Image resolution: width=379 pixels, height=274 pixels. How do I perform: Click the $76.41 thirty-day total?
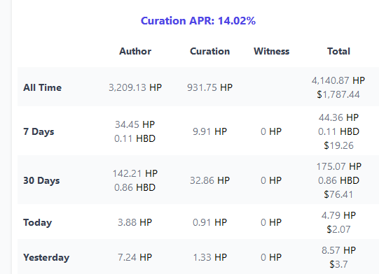[x=338, y=194]
